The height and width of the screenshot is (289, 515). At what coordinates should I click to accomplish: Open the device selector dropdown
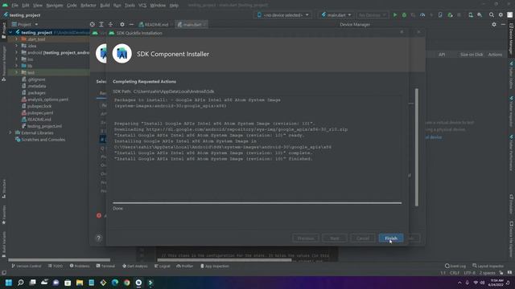point(283,15)
